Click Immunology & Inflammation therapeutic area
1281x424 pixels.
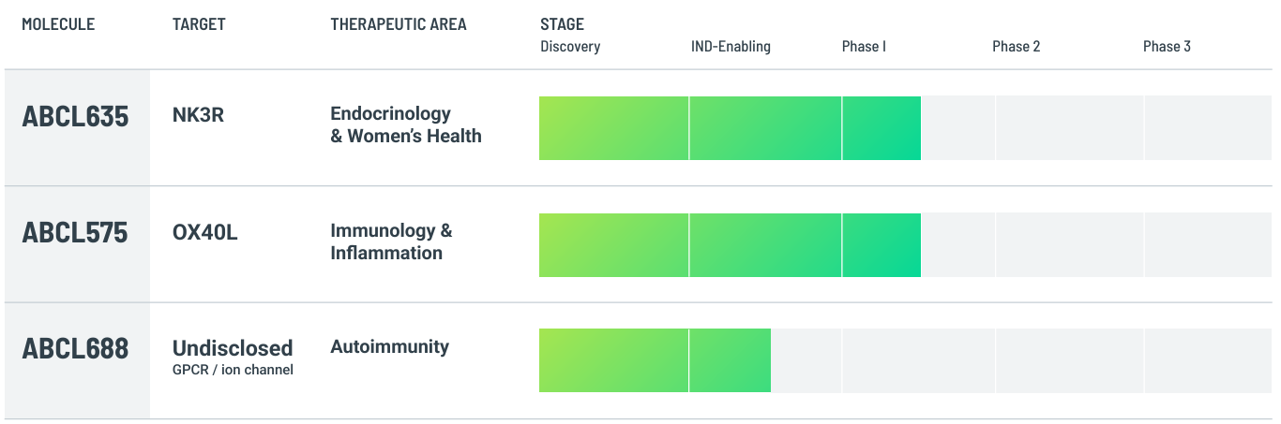pyautogui.click(x=391, y=241)
